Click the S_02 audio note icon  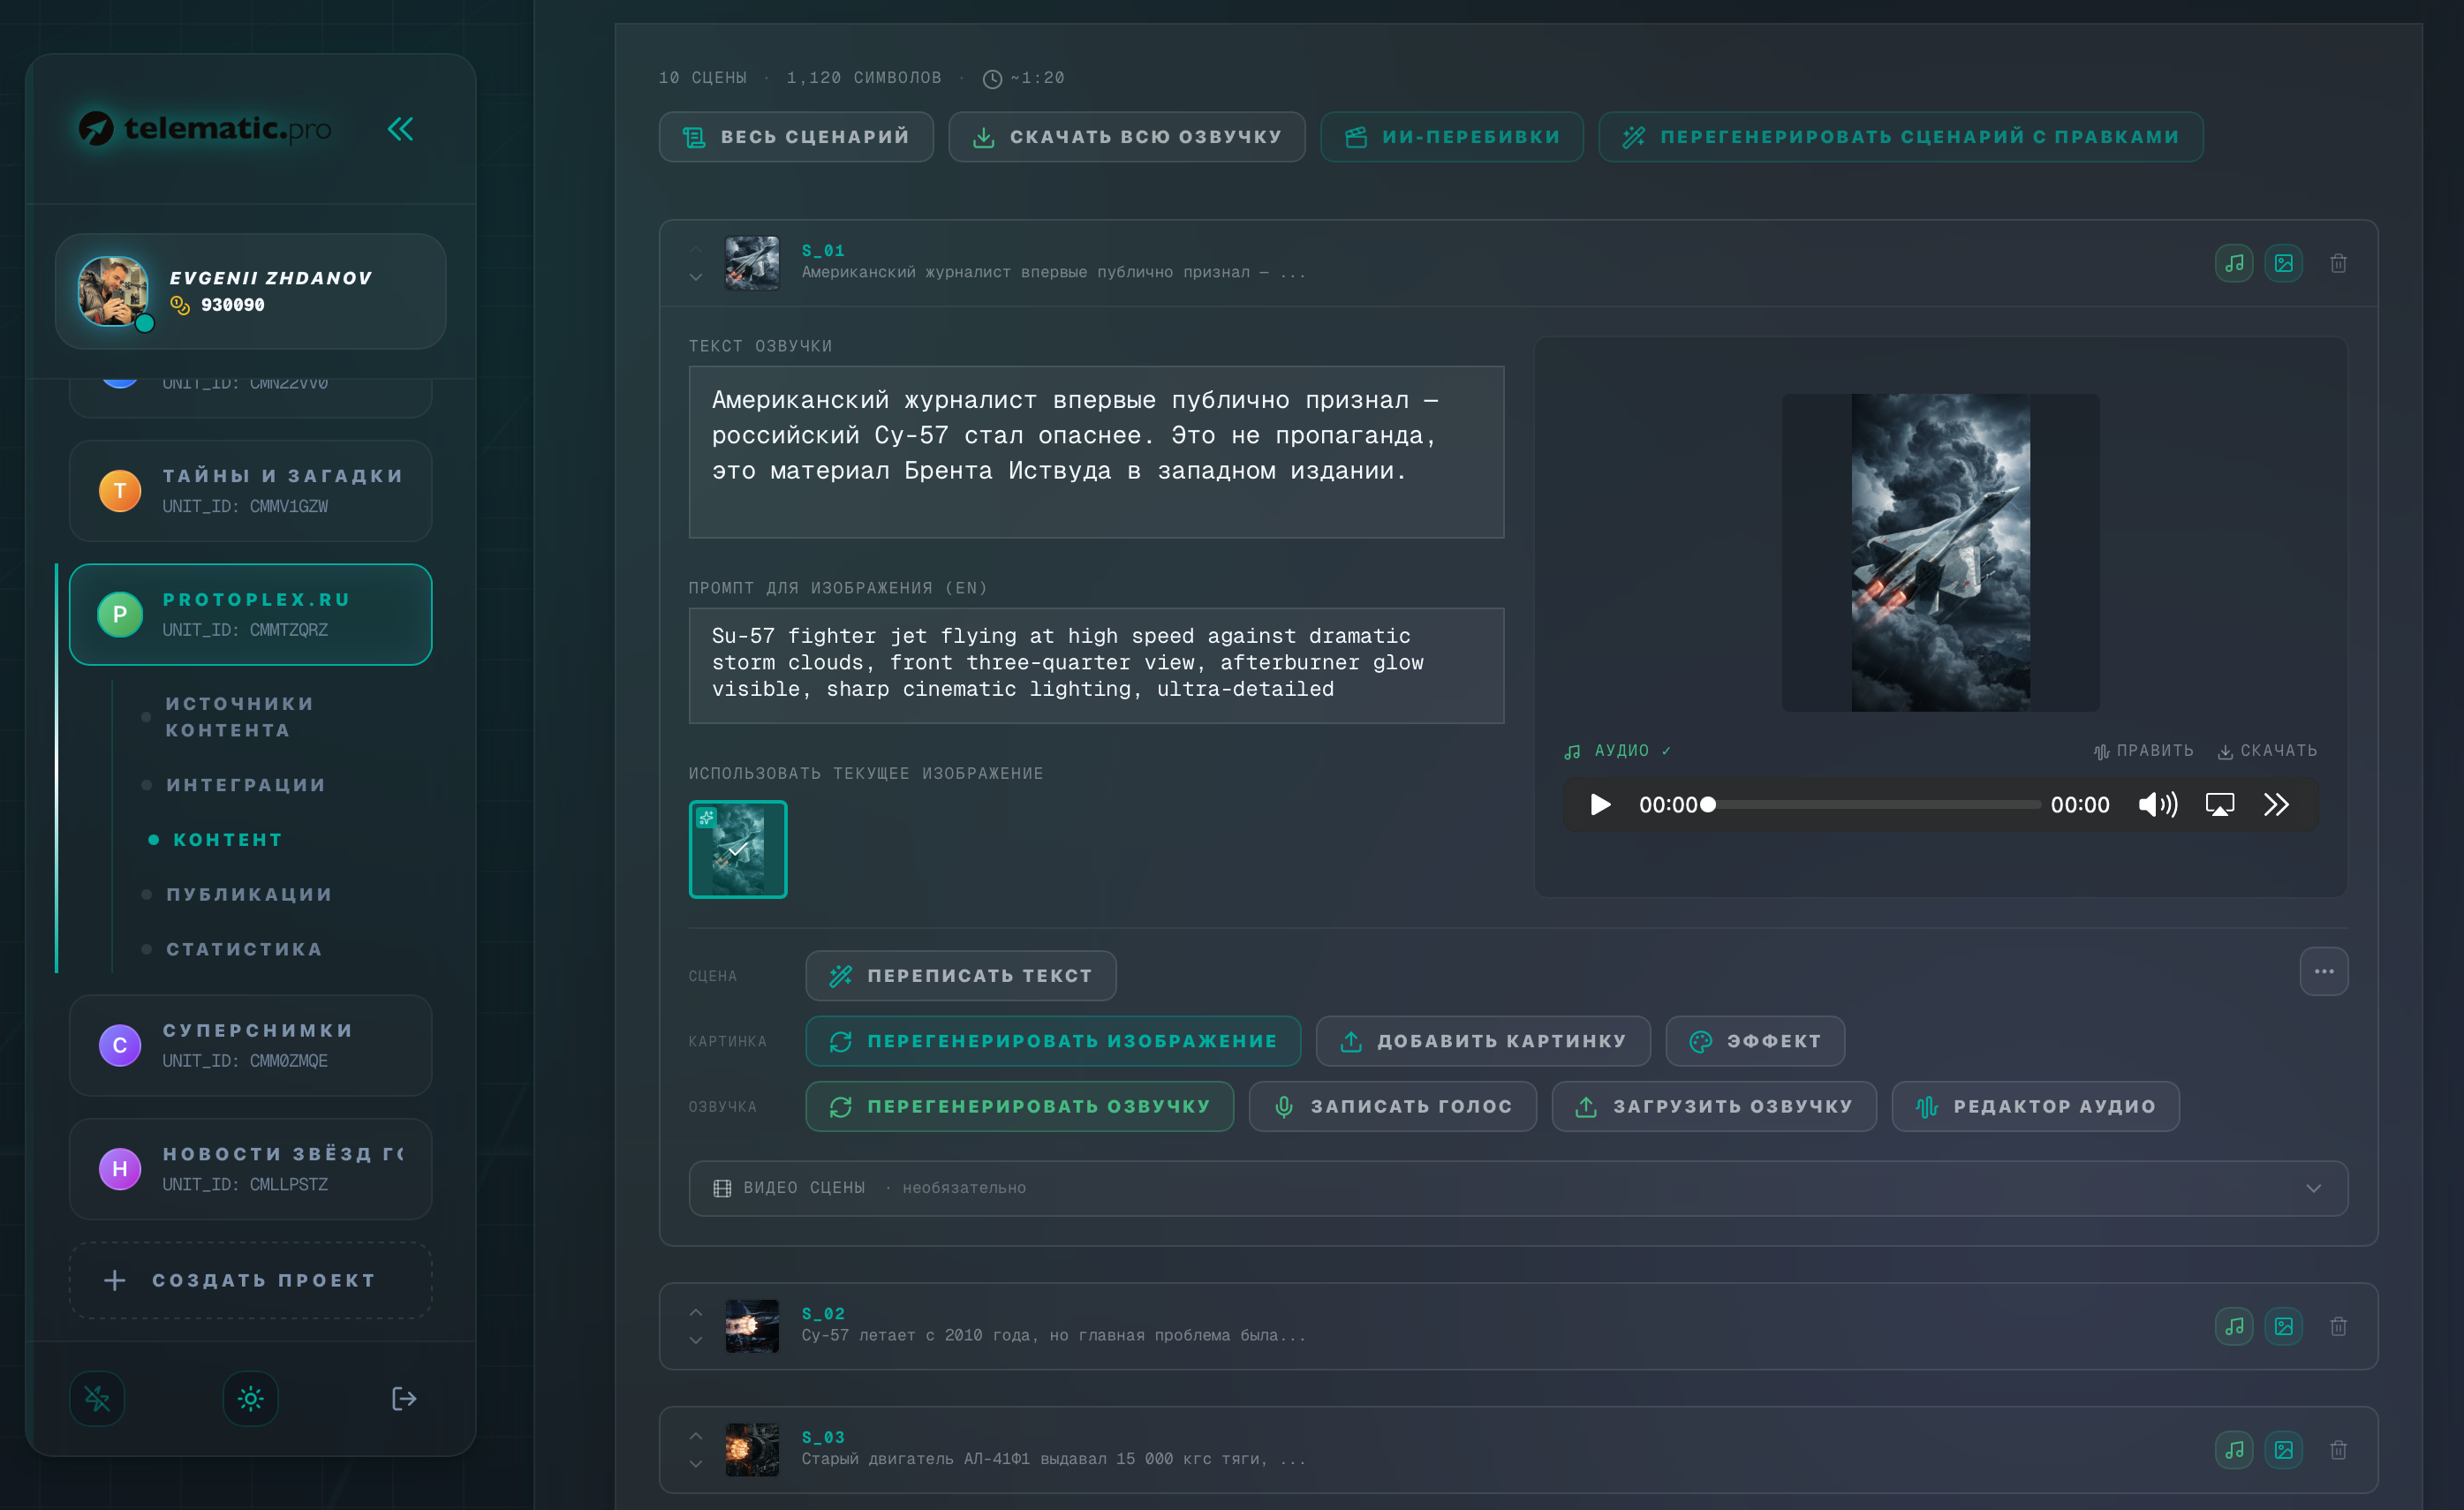click(2233, 1326)
